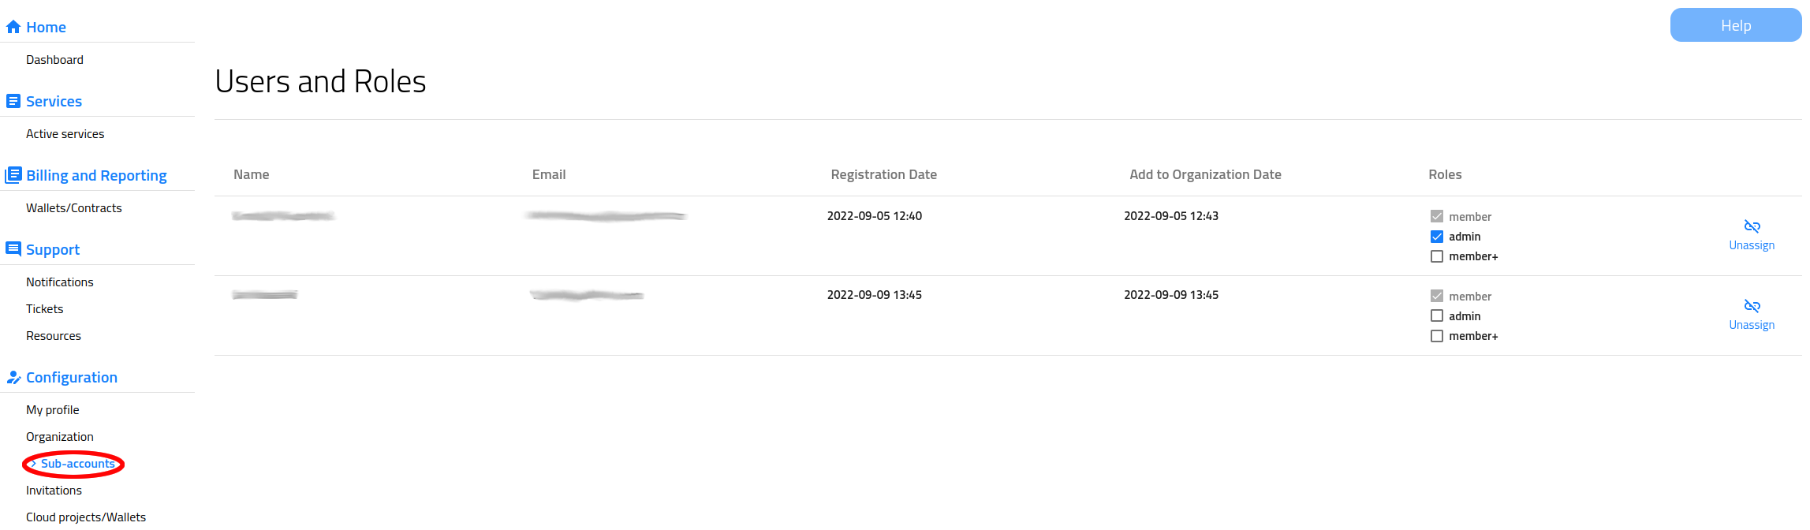Expand the chevron next to Sub-accounts

(x=33, y=464)
